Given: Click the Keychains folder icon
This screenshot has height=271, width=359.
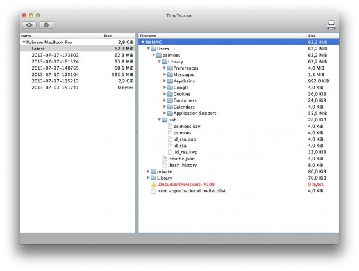Looking at the screenshot, I should [x=170, y=81].
